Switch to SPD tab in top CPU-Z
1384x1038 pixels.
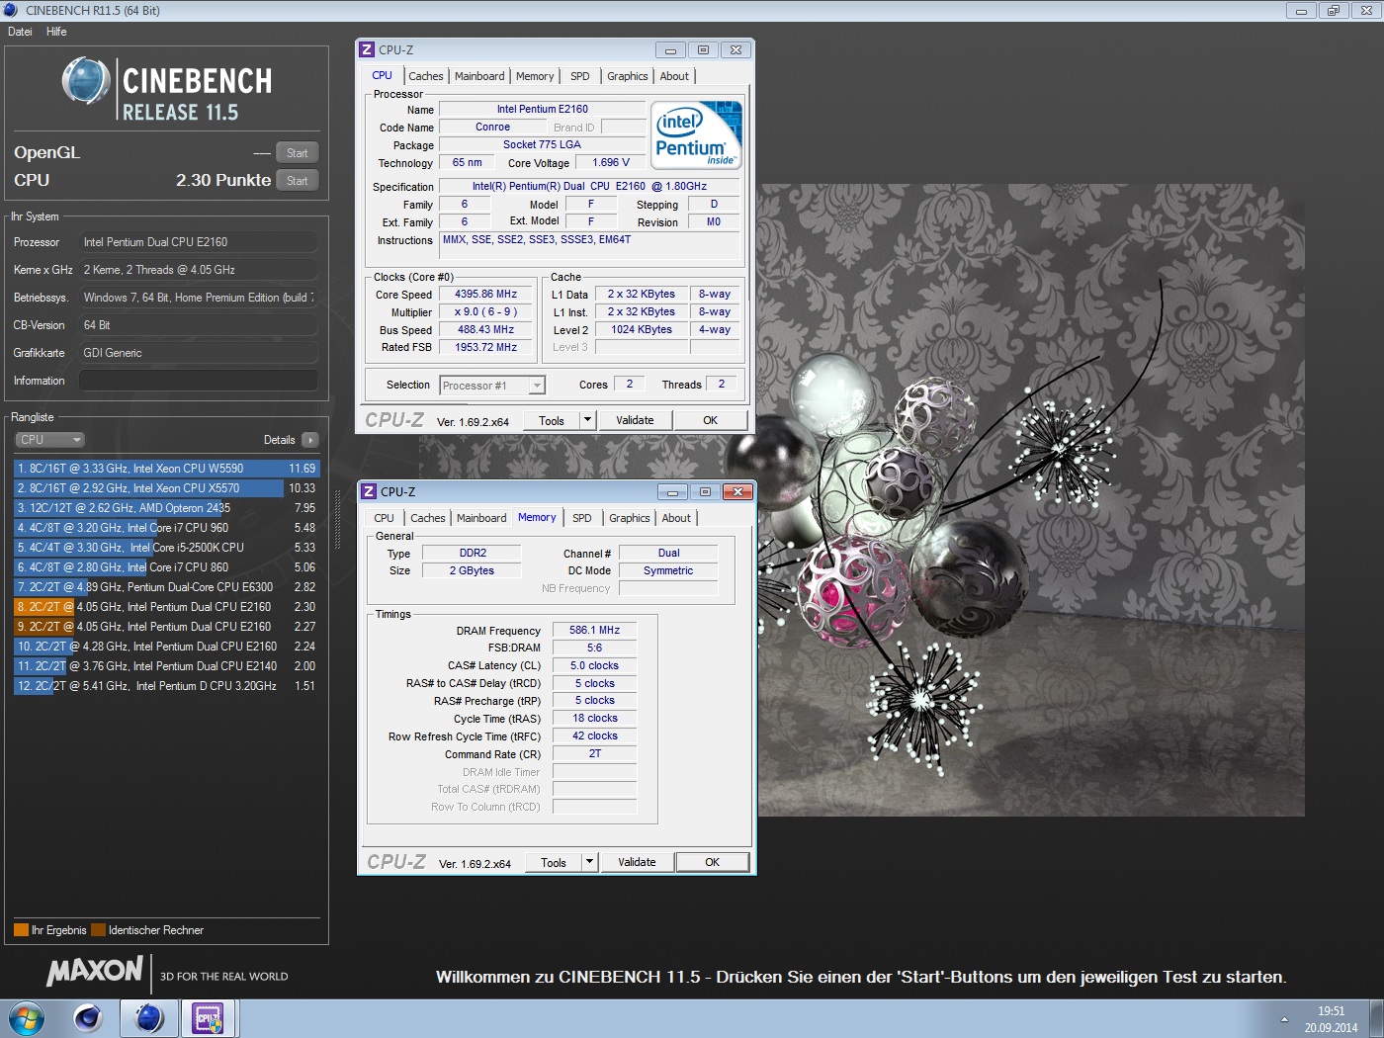(580, 76)
